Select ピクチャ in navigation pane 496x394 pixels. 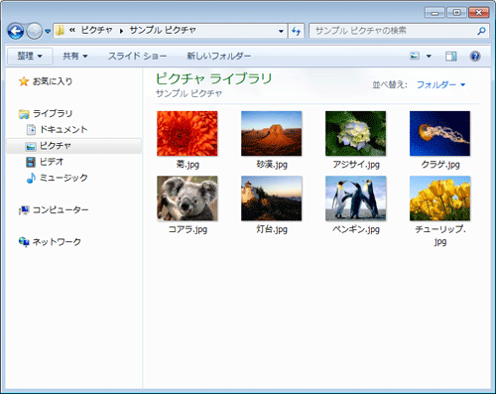[56, 146]
